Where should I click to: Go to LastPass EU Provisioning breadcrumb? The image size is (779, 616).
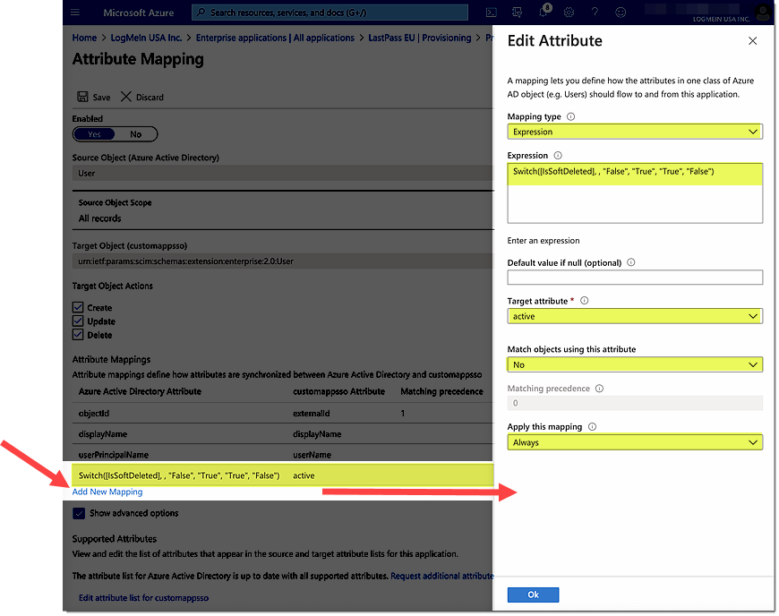click(x=419, y=38)
